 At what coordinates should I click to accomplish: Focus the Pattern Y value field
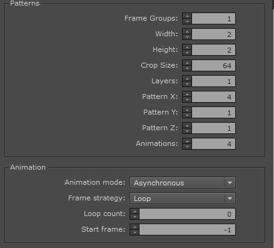(213, 113)
